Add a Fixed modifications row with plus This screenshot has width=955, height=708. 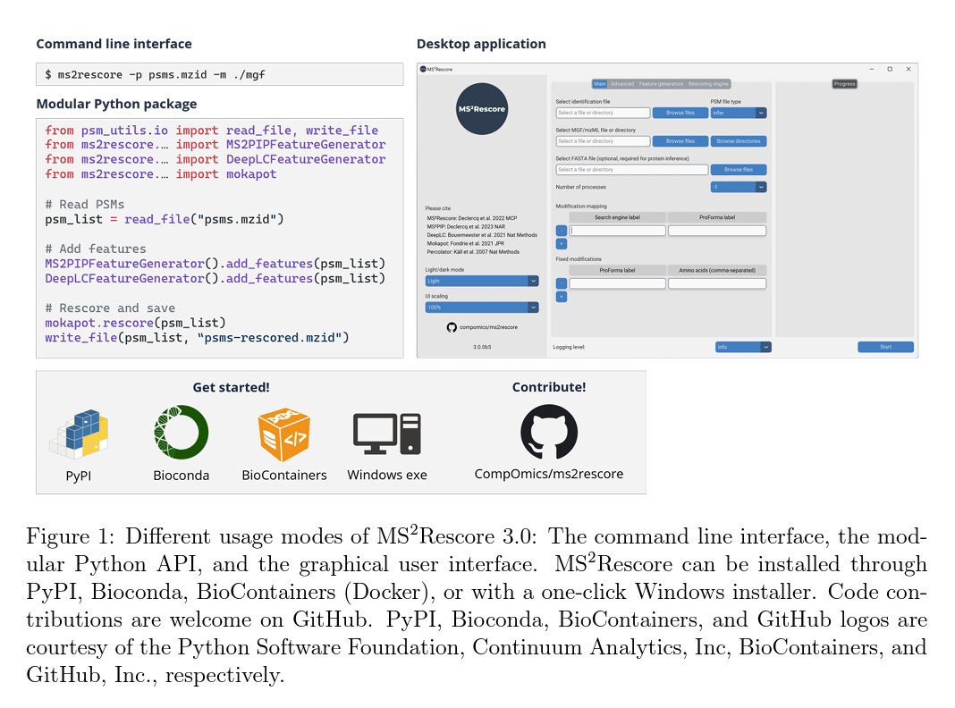562,297
